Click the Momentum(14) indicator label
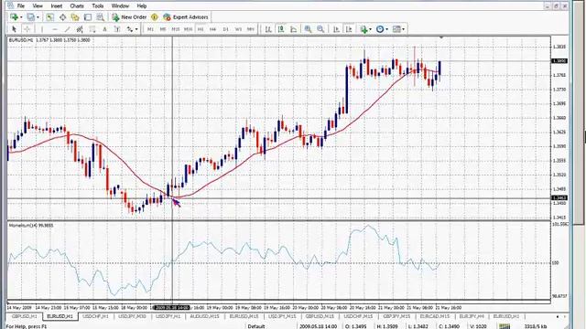 pos(30,226)
